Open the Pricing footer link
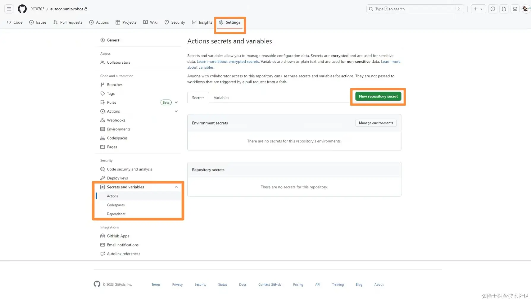Viewport: 531px width, 301px height. pos(298,284)
